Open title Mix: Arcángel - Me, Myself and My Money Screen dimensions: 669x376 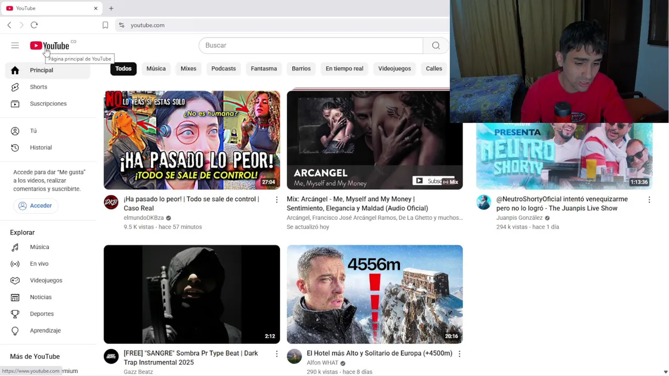[357, 204]
